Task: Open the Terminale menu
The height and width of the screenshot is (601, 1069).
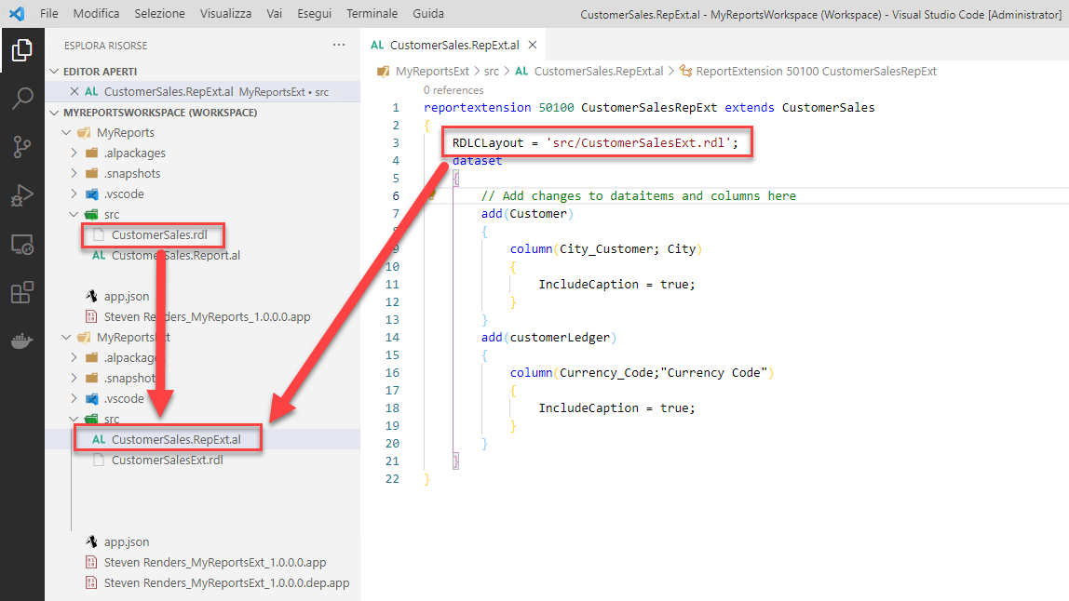Action: point(372,13)
